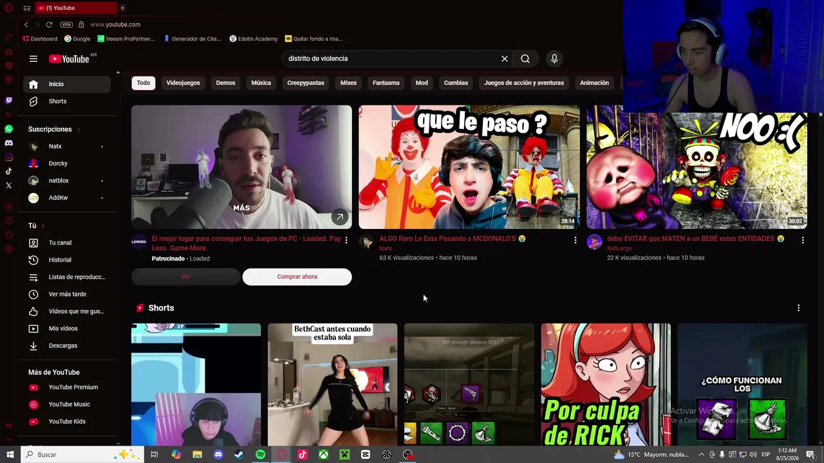Filter feed by Animación chip
Screen dimensions: 824x463
(x=594, y=83)
